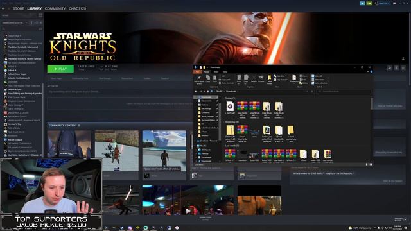Click Write a review for Knights of the Old Republic
The width and height of the screenshot is (411, 231).
click(x=324, y=173)
